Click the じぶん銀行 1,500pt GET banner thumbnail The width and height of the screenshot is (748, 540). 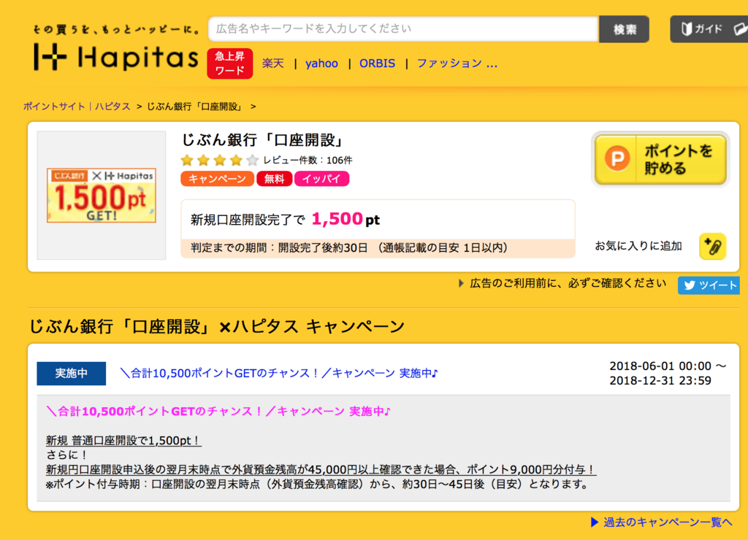[101, 195]
